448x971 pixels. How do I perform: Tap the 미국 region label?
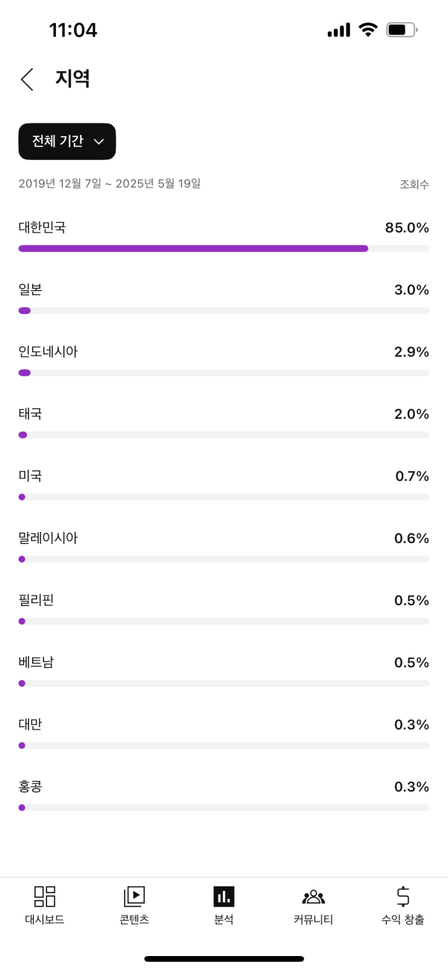[x=31, y=476]
